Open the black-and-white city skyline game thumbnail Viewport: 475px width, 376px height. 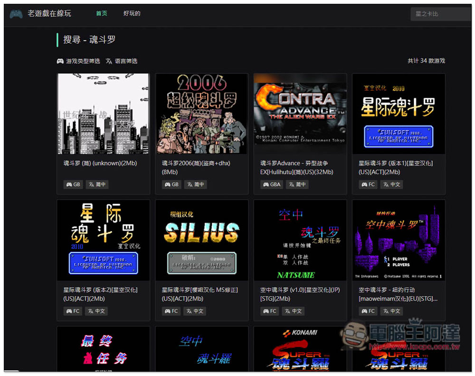tap(103, 114)
